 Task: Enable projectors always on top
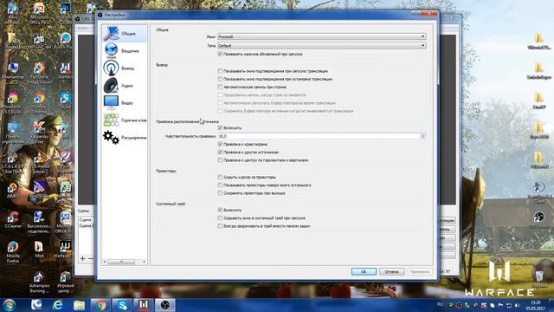[x=220, y=185]
